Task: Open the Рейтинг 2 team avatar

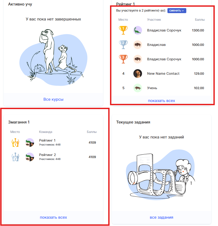Action: (30, 157)
